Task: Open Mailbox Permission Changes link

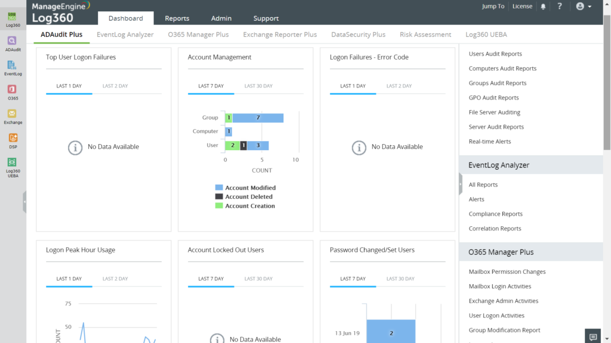Action: pos(507,272)
